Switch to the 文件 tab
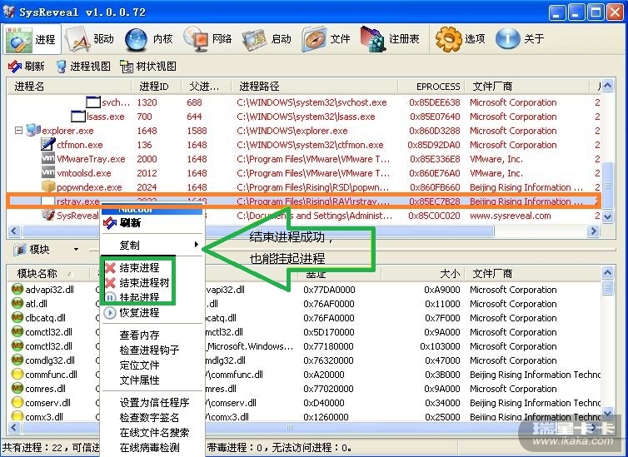Screen dimensions: 628x457 point(326,39)
